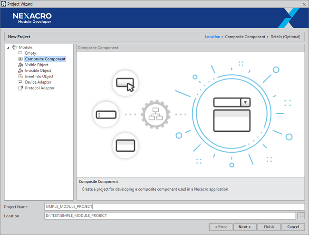Image resolution: width=309 pixels, height=235 pixels.
Task: Collapse the Module tree node
Action: [x=8, y=48]
